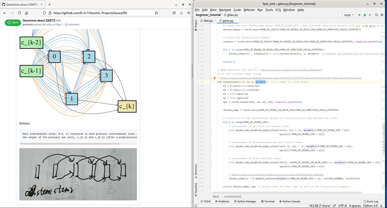The width and height of the screenshot is (387, 208).
Task: Open the Refactor menu
Action: click(x=249, y=10)
